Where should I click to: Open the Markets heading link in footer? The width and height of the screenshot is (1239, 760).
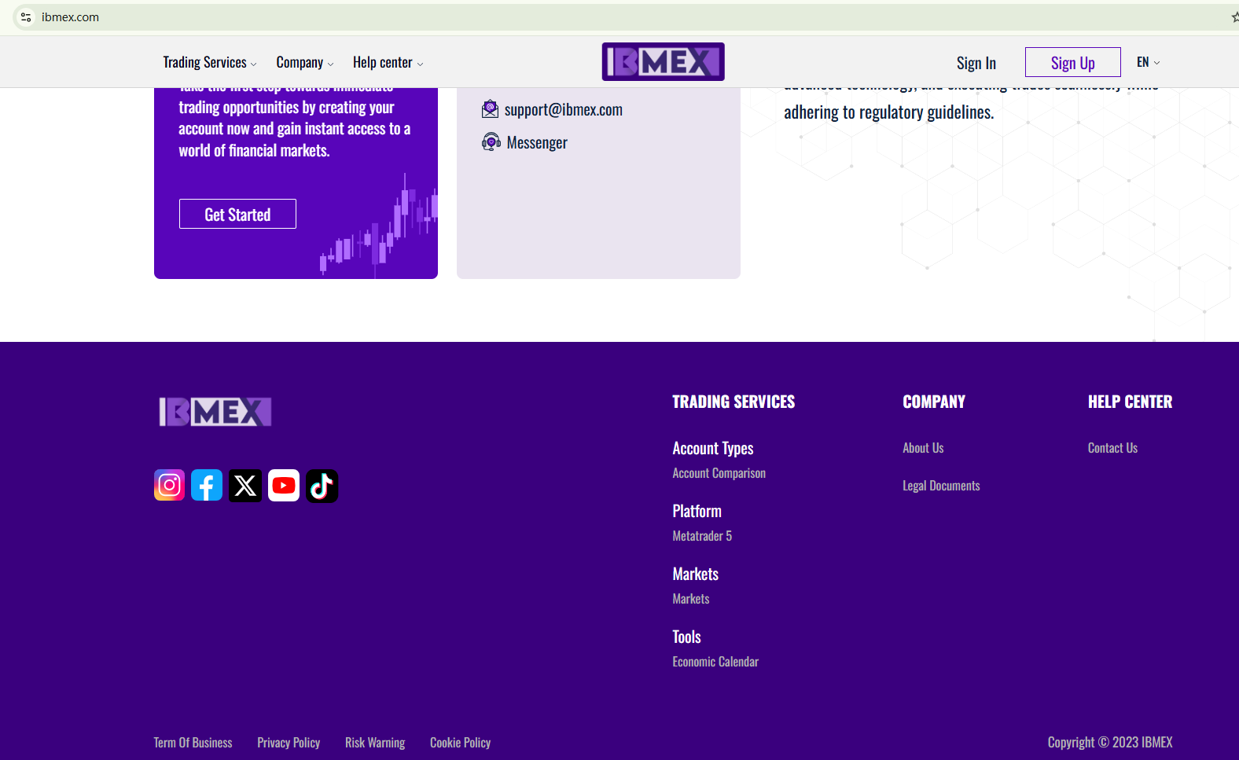696,574
